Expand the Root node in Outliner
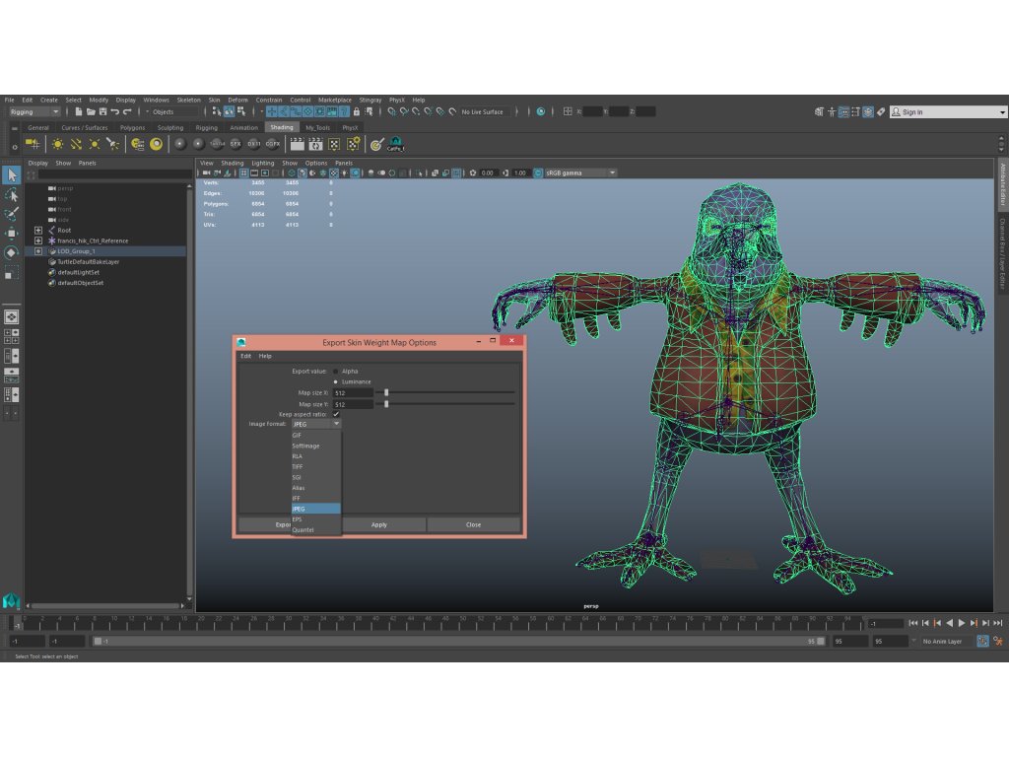The image size is (1009, 757). click(38, 231)
